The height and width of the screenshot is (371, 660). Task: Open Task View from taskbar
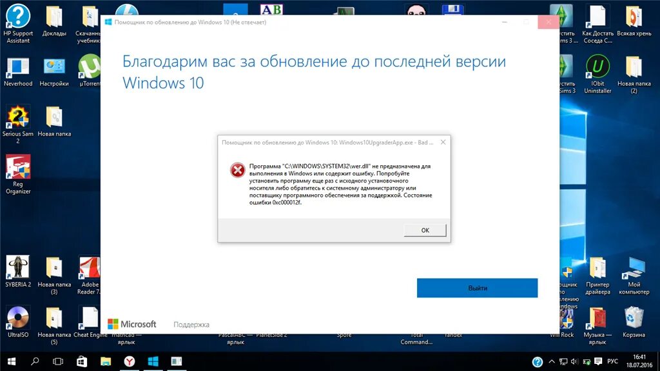pyautogui.click(x=58, y=361)
